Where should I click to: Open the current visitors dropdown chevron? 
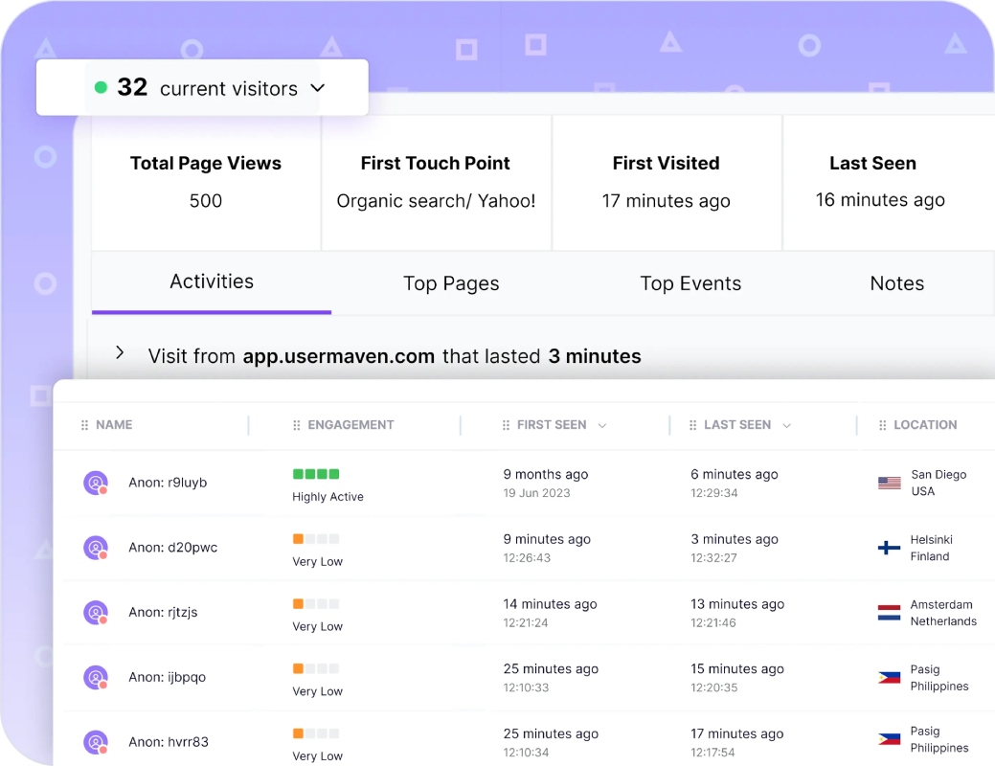(x=318, y=87)
